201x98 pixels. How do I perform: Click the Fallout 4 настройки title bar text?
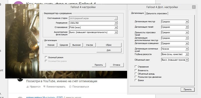click(x=83, y=7)
